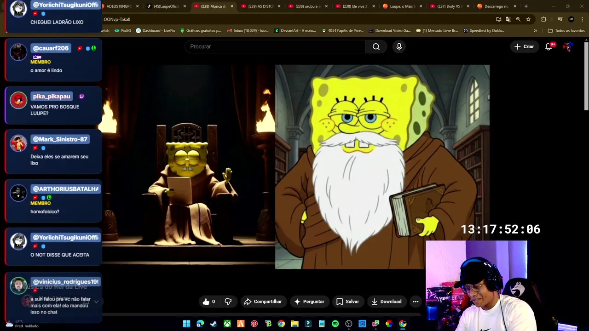Click the translate page icon
This screenshot has width=589, height=331.
(x=508, y=19)
